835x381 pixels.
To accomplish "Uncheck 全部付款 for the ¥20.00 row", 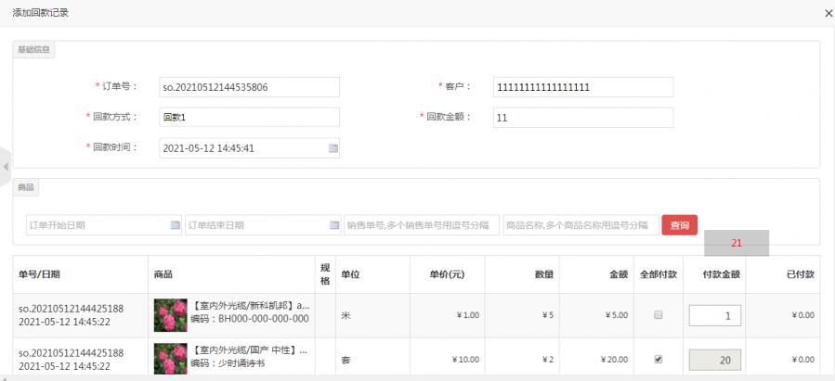I will coord(658,358).
